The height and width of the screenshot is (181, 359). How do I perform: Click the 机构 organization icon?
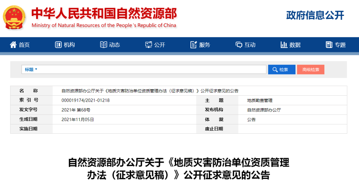point(58,45)
